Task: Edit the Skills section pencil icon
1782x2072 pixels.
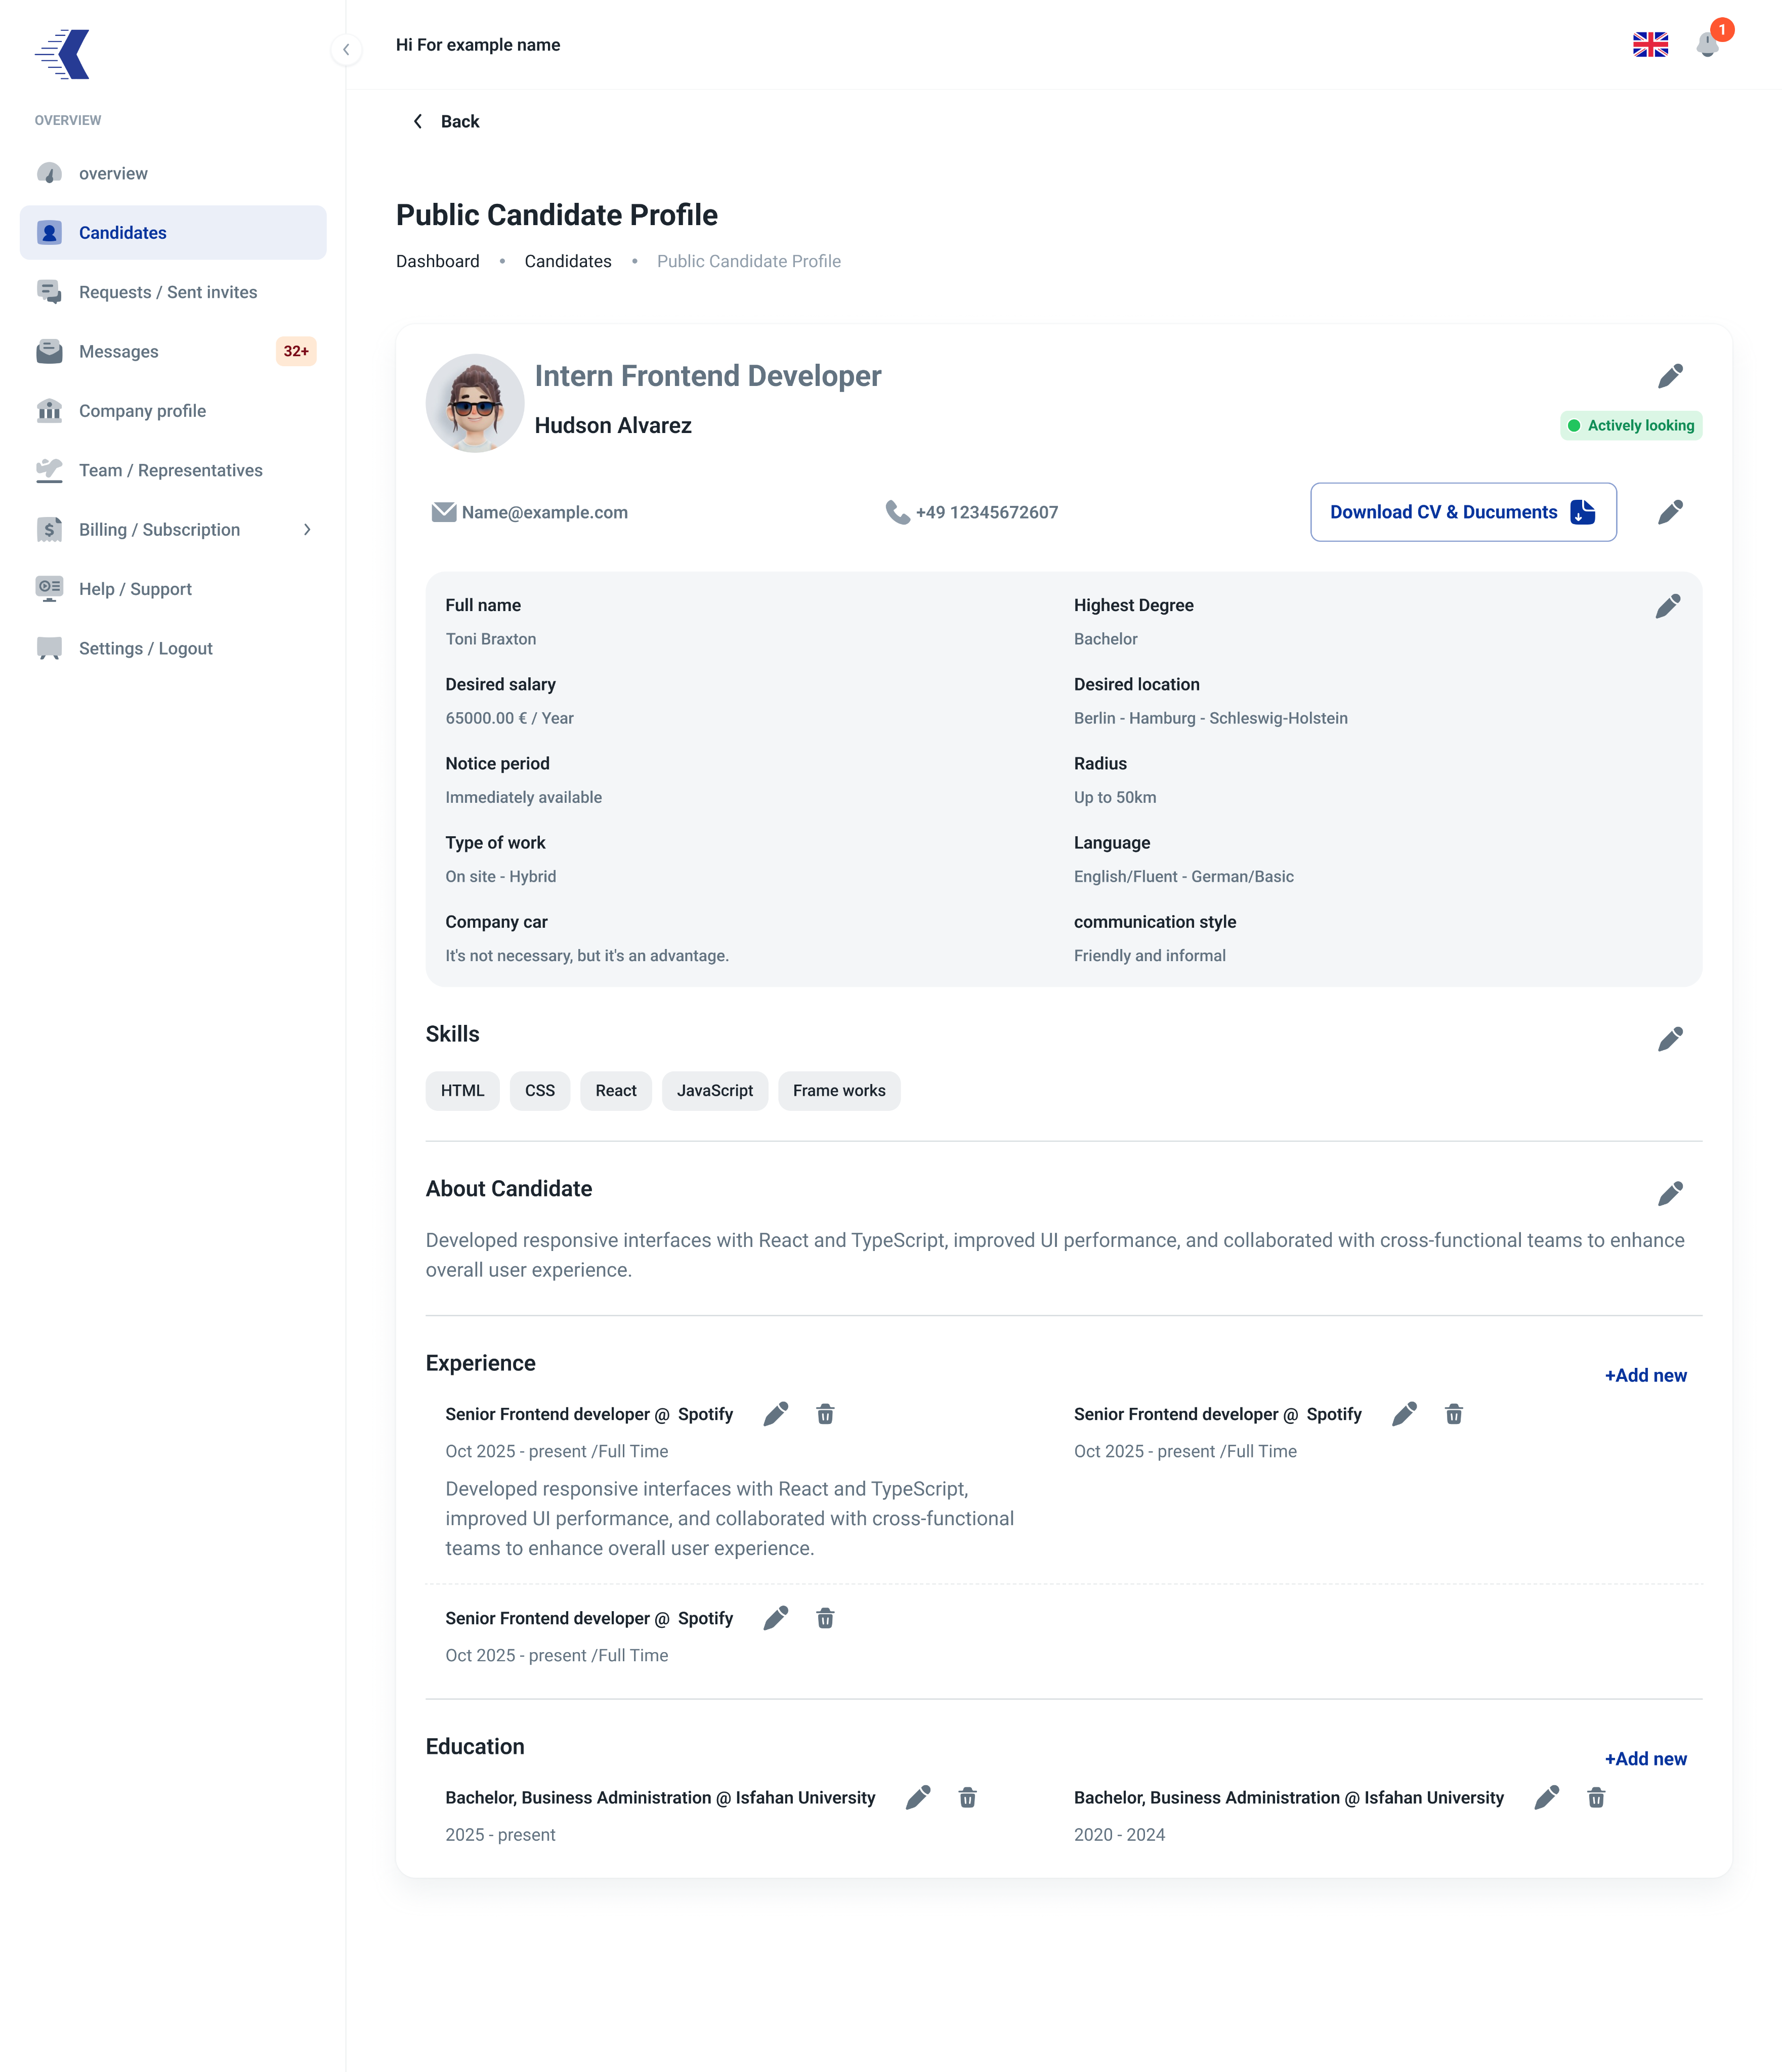Action: coord(1670,1039)
